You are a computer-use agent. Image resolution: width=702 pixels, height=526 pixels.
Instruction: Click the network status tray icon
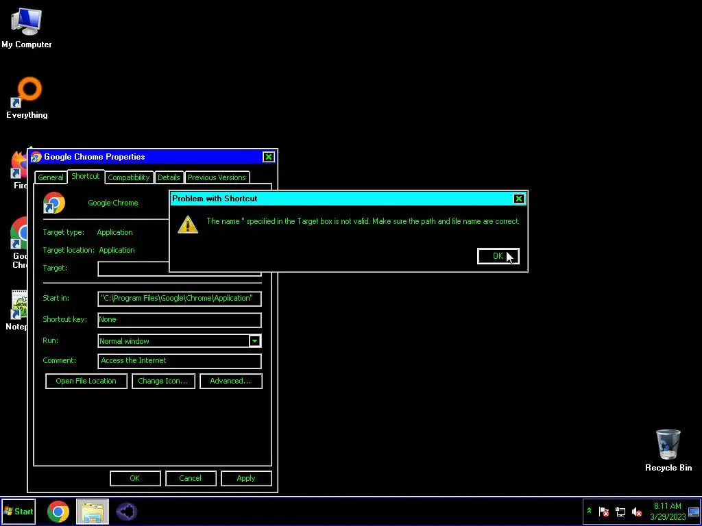coord(620,511)
